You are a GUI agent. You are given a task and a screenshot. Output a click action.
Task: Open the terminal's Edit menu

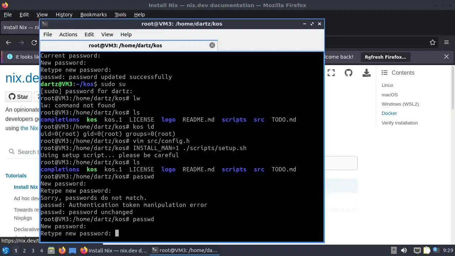[89, 34]
